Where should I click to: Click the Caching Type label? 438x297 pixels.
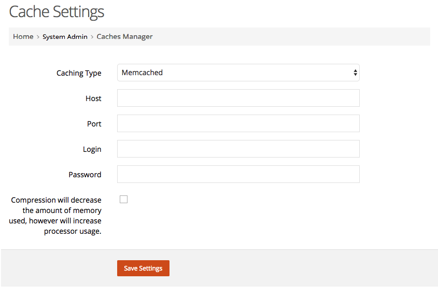click(79, 73)
